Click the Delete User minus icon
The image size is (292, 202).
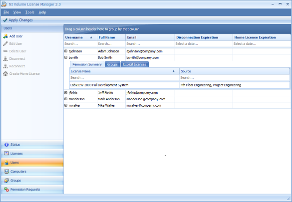[5, 51]
